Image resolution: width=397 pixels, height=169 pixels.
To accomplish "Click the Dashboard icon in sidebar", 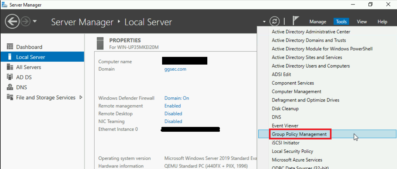I will 10,47.
